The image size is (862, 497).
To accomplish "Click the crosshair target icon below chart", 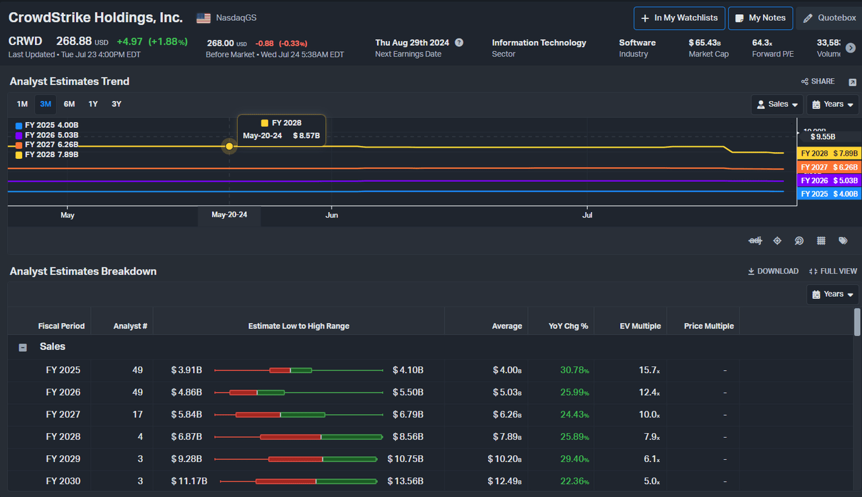I will (x=777, y=240).
